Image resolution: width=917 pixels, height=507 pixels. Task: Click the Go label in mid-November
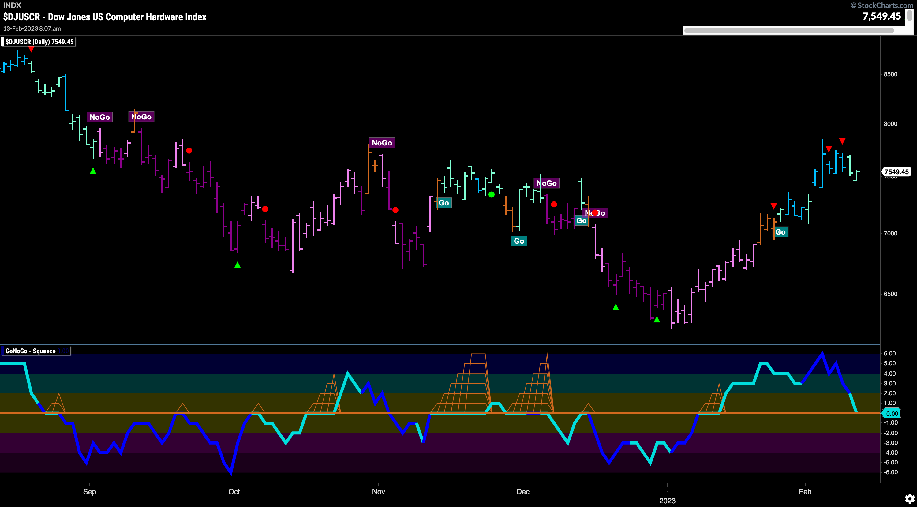point(444,203)
